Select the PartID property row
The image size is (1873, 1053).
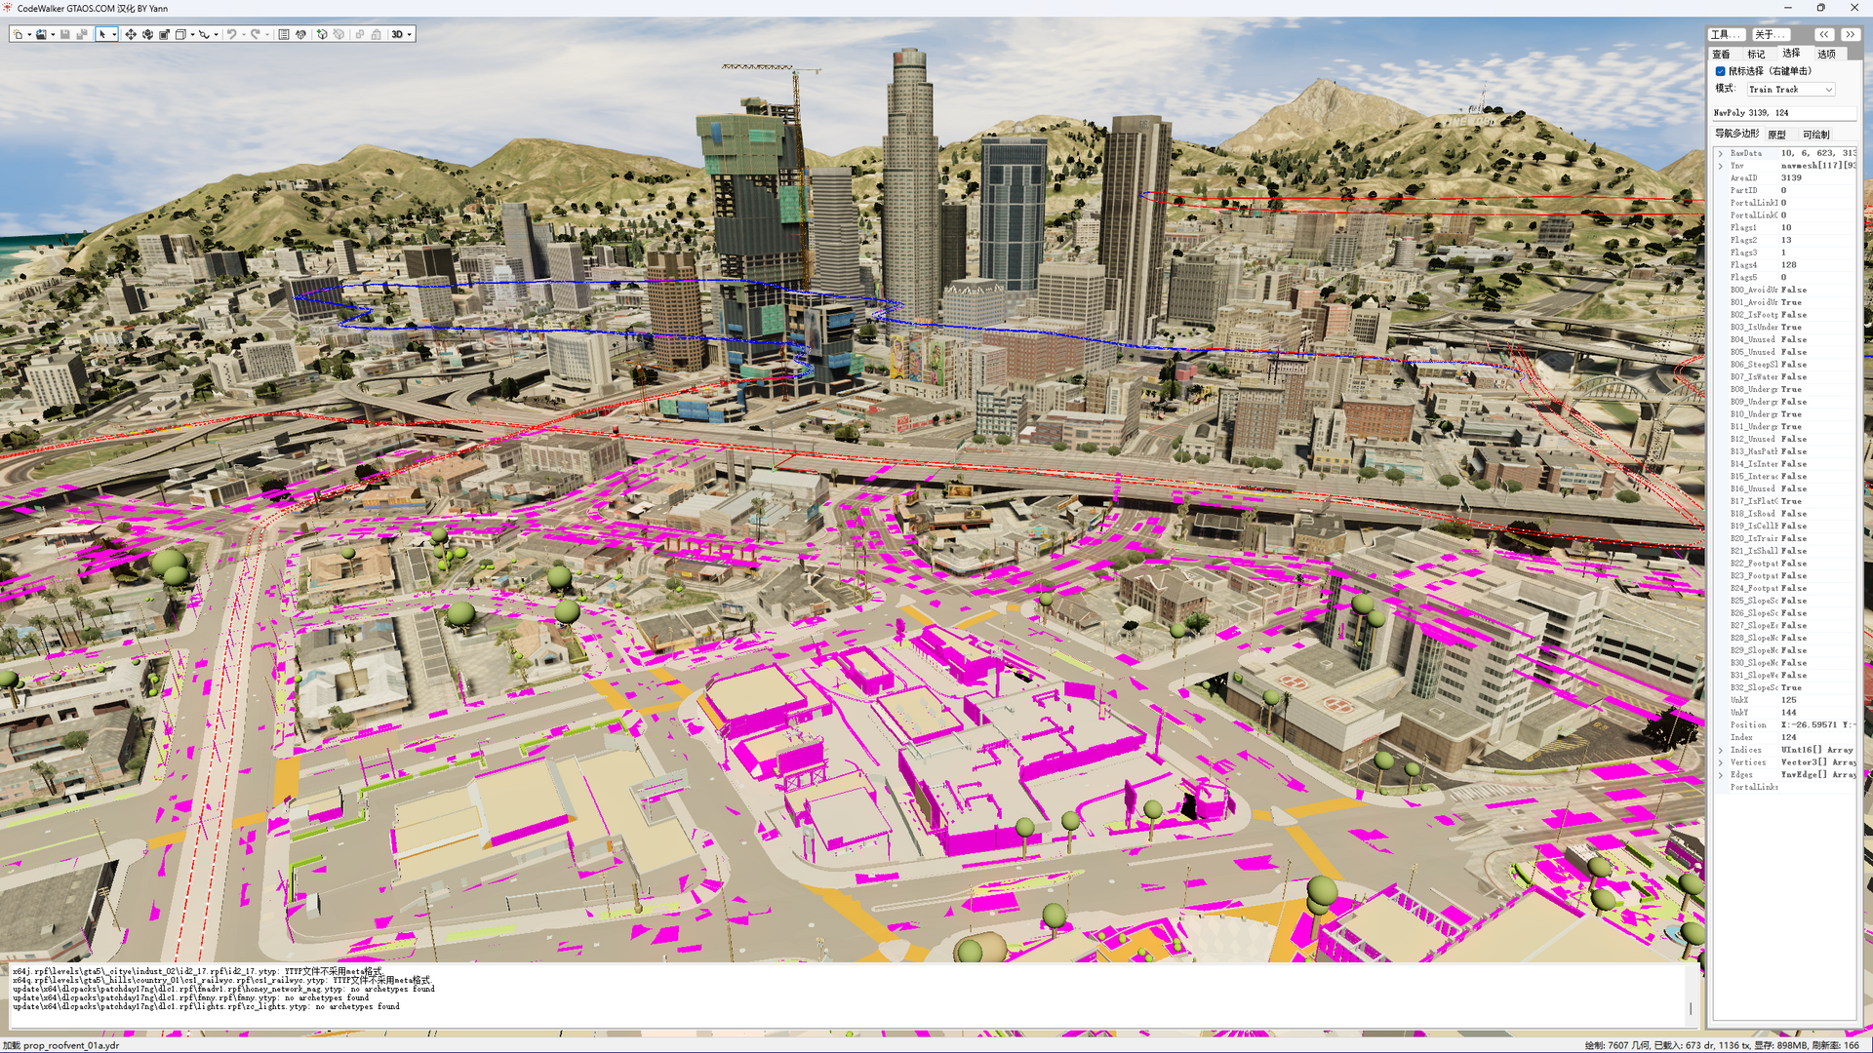coord(1791,191)
